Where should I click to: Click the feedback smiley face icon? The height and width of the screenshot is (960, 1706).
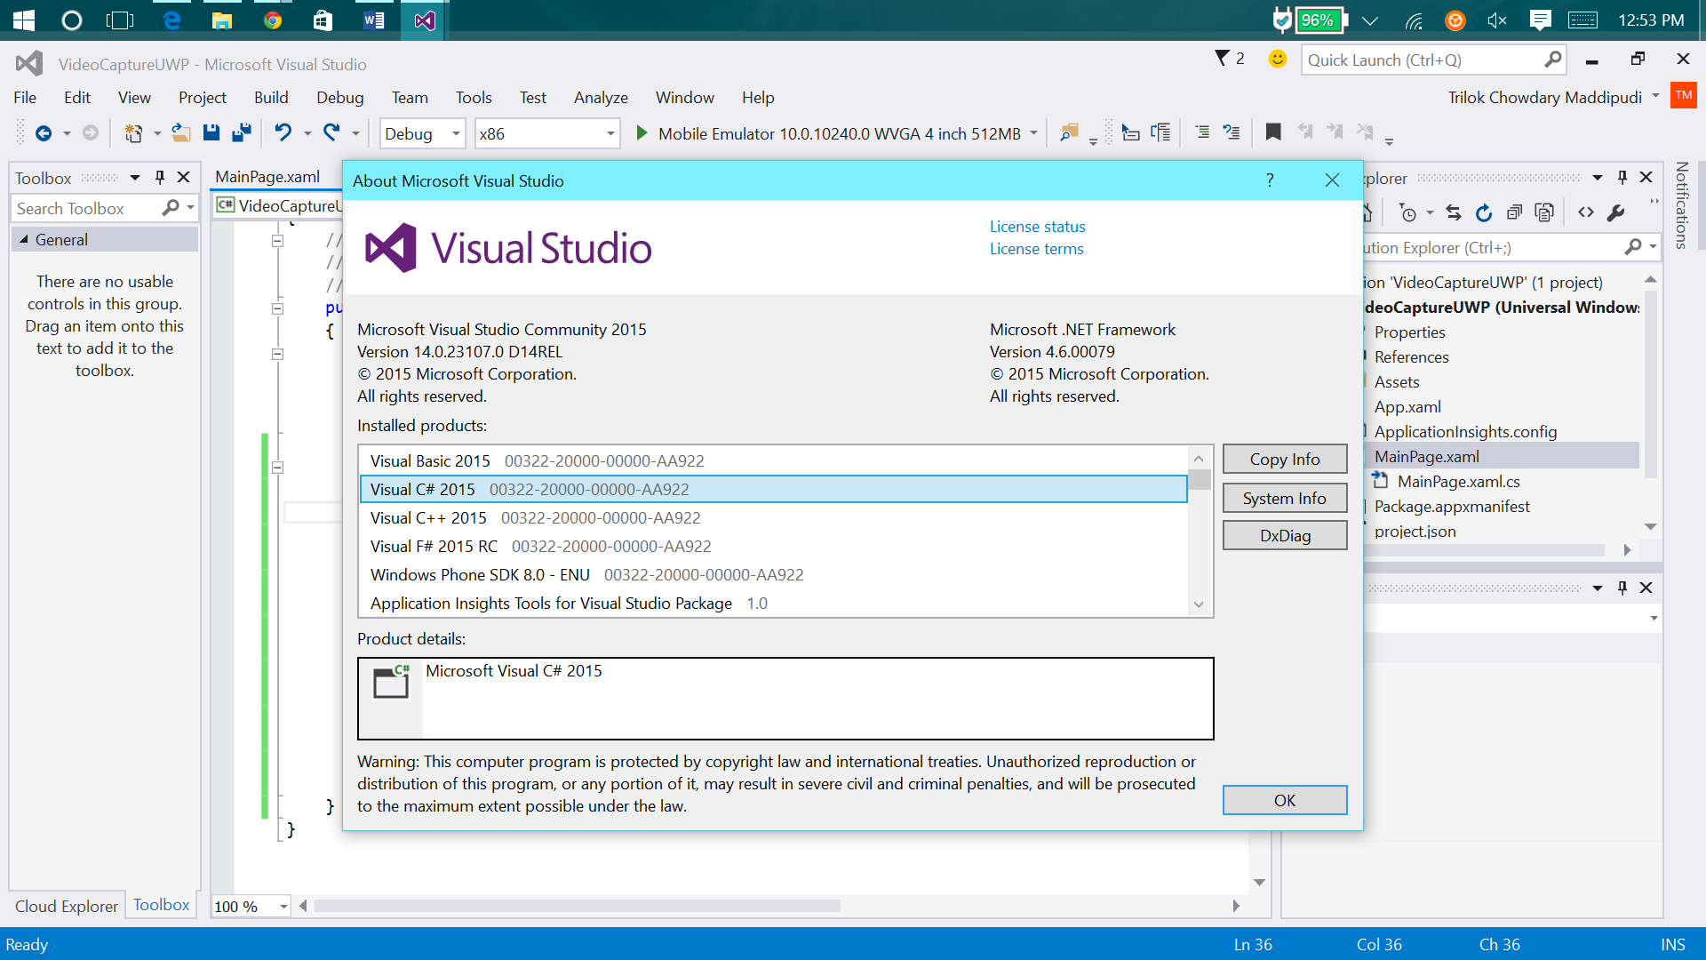(x=1277, y=60)
